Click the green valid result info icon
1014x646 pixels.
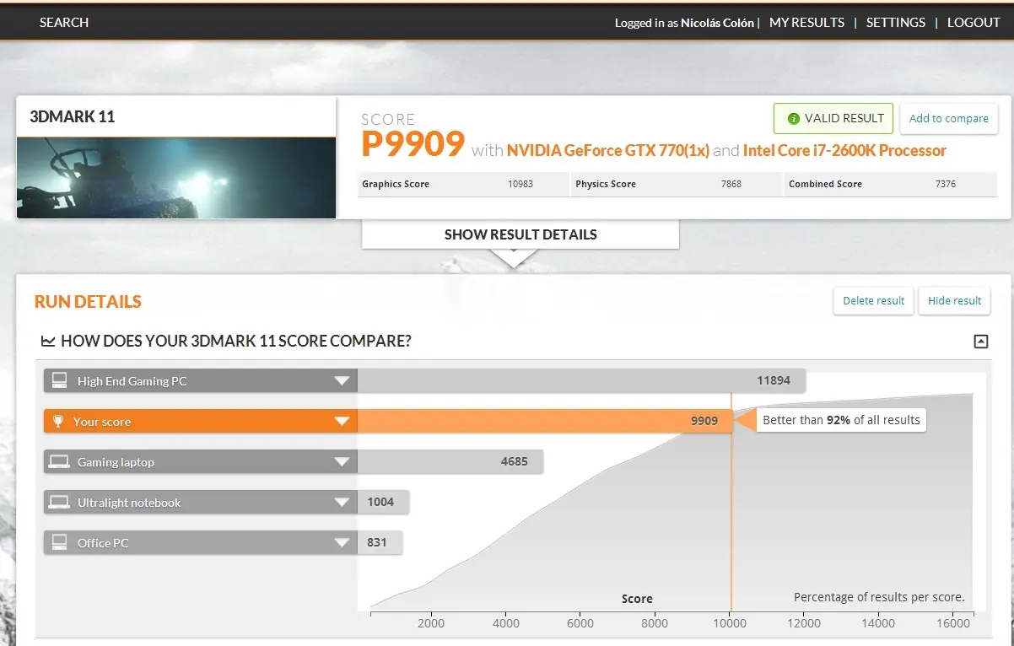(x=793, y=119)
